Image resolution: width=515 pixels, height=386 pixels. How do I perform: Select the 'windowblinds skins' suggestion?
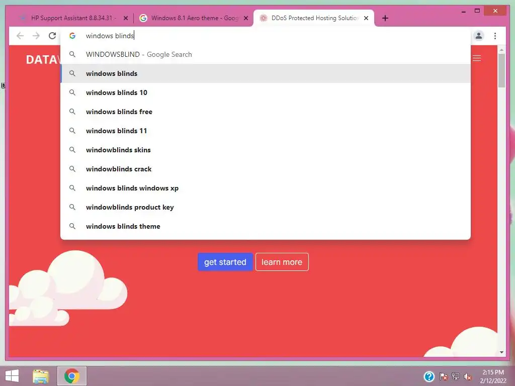click(x=266, y=150)
